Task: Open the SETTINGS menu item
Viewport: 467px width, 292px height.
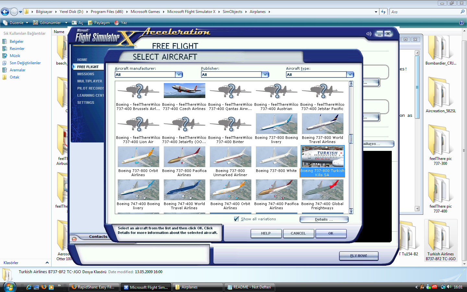Action: [x=86, y=103]
